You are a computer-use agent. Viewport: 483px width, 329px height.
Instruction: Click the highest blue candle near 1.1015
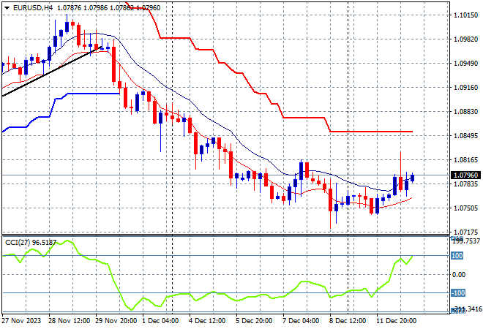coord(67,26)
